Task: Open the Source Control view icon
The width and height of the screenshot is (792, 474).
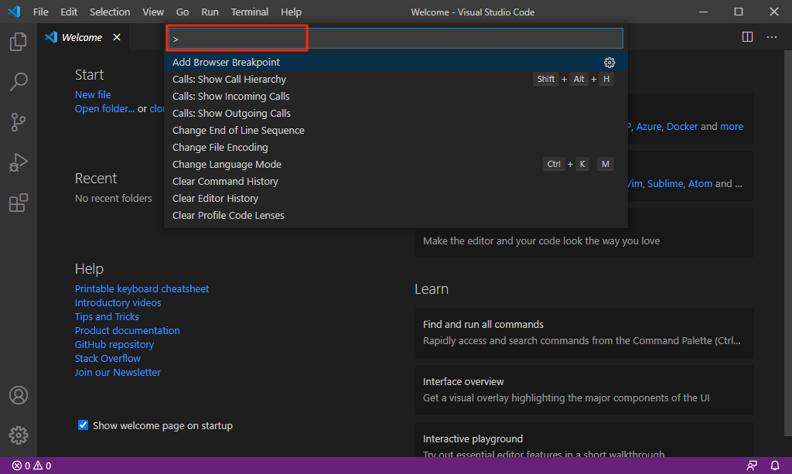Action: pos(19,121)
